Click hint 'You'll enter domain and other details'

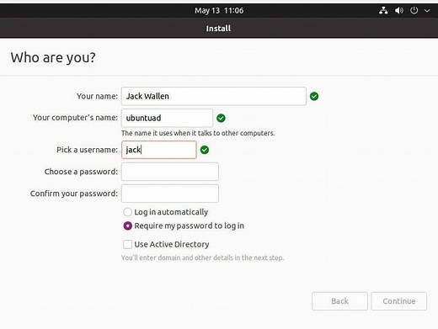pos(202,257)
